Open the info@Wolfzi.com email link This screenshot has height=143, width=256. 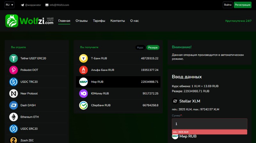pos(59,5)
